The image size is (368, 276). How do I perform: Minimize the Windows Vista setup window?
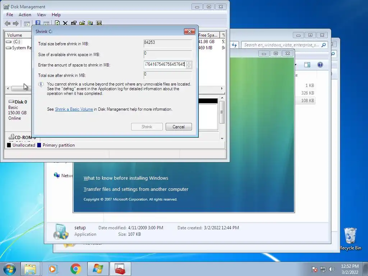(x=264, y=54)
